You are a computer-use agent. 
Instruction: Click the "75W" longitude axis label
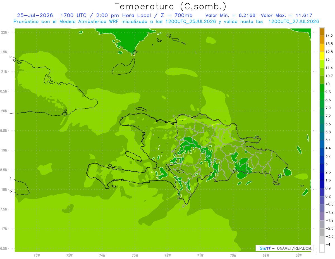70,255
